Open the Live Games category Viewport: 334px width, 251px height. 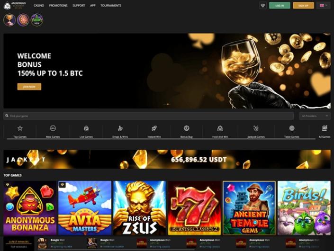coord(86,132)
